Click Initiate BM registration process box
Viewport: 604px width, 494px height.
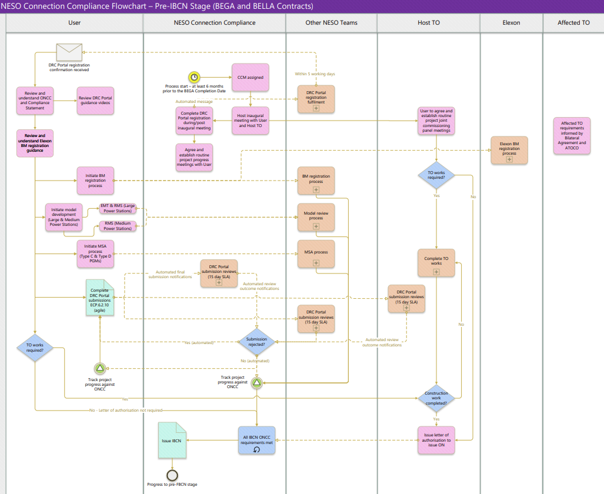(95, 181)
